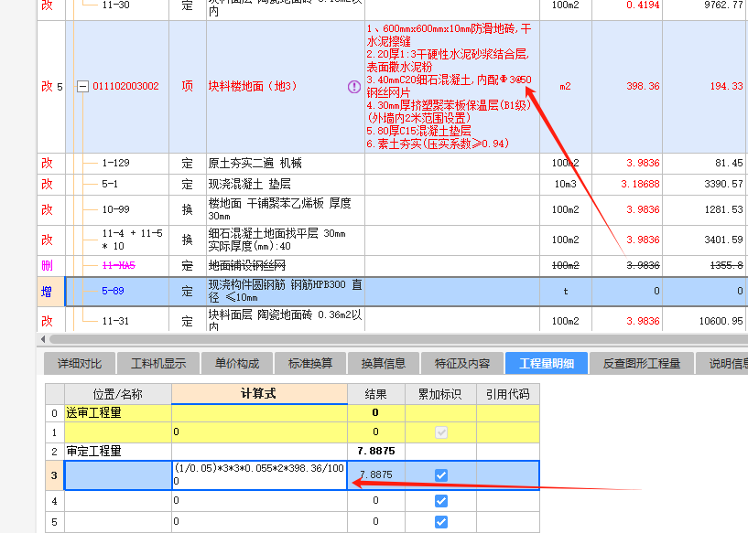Viewport: 748px width, 533px height.
Task: Open the 工料机显示 tab
Action: [158, 364]
